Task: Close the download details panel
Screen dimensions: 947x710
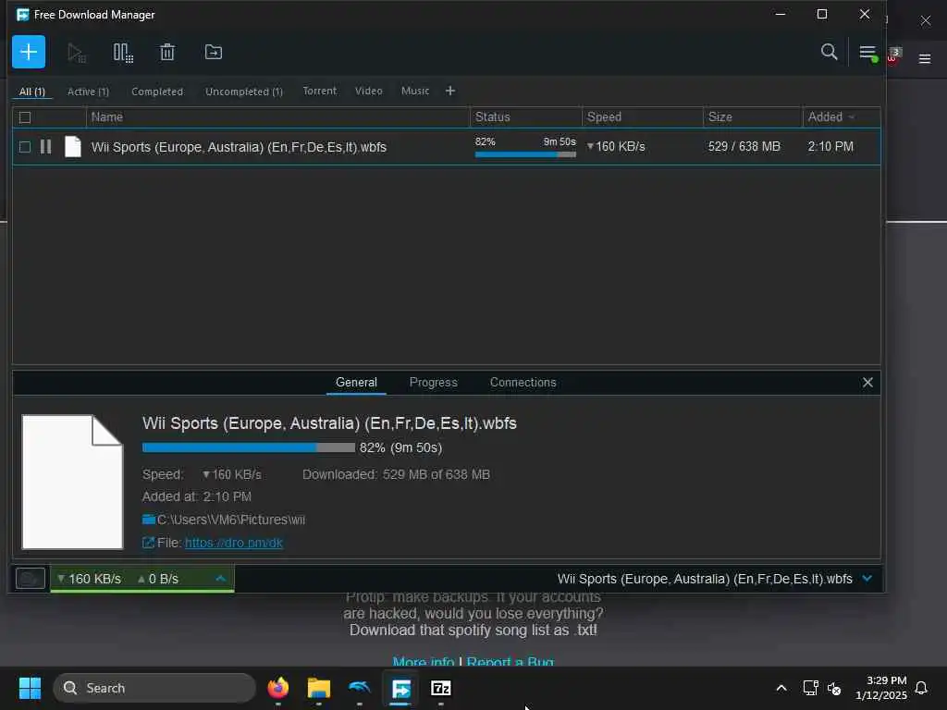Action: click(867, 383)
